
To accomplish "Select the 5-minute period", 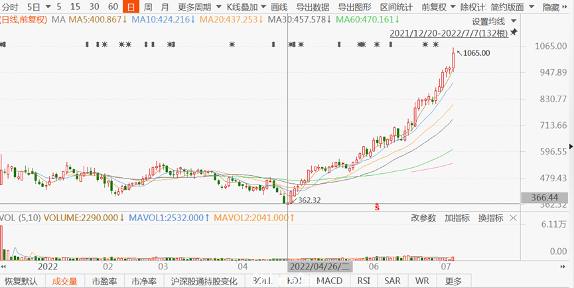I will pyautogui.click(x=59, y=7).
